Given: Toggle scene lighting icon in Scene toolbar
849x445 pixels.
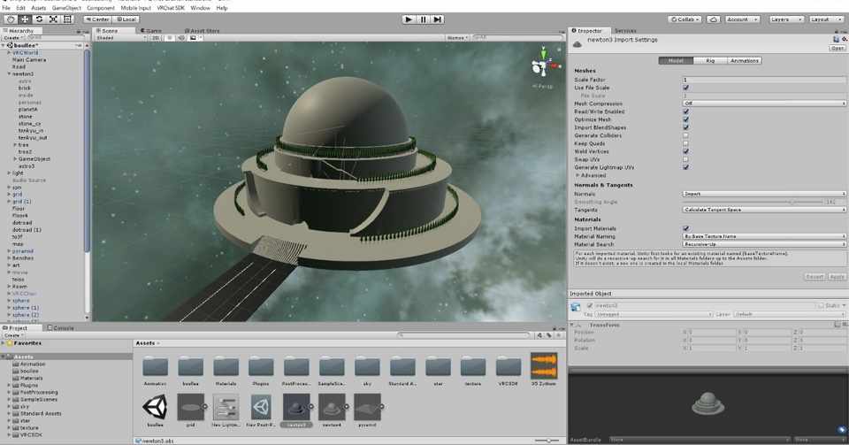Looking at the screenshot, I should point(170,38).
